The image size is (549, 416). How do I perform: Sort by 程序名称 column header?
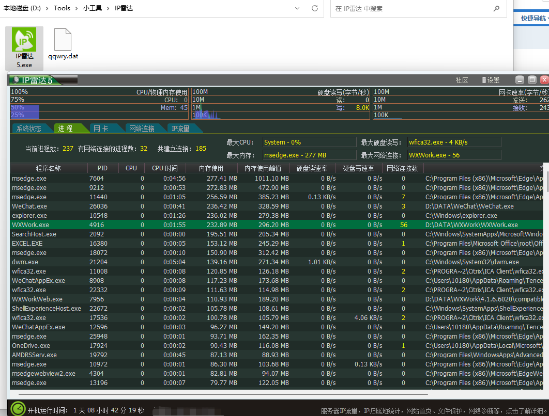(x=48, y=168)
